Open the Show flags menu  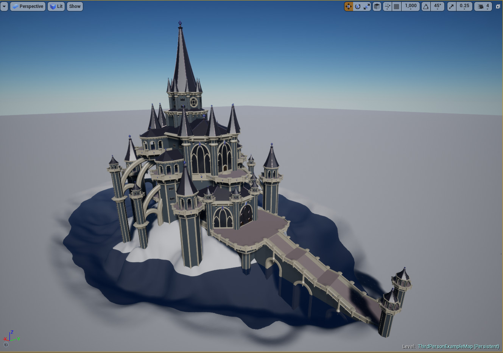click(75, 6)
